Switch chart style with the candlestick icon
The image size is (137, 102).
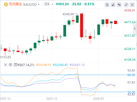point(119,5)
